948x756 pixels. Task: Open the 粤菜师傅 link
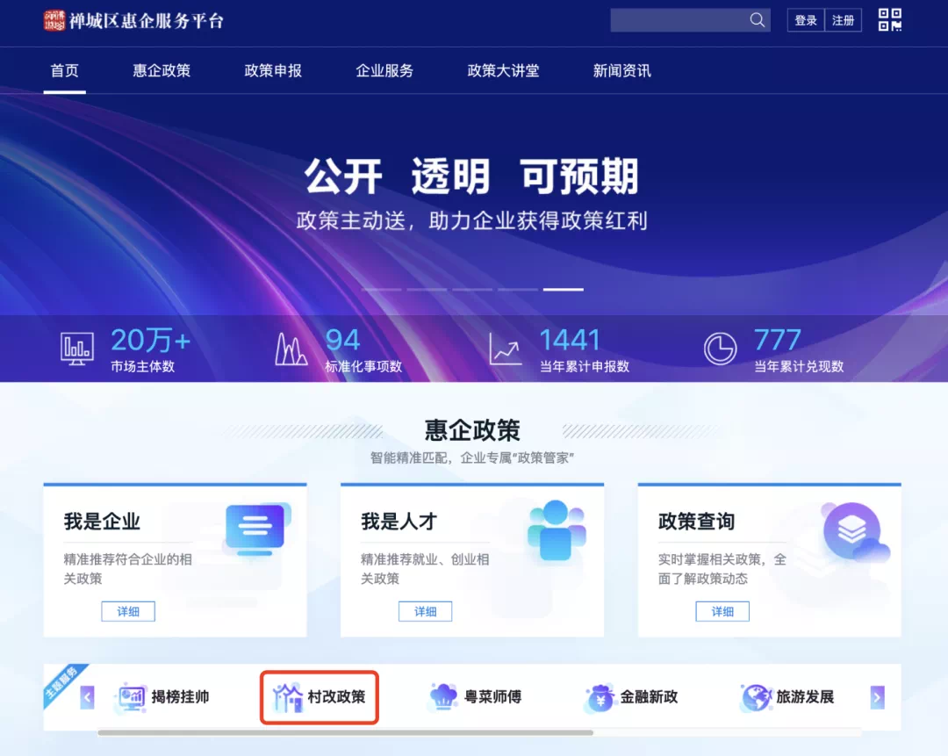pyautogui.click(x=492, y=697)
